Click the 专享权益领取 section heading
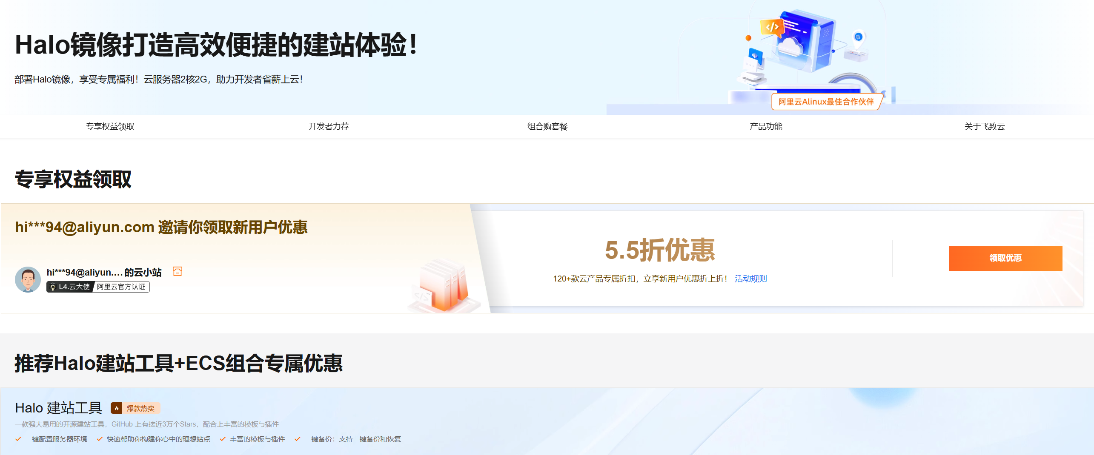1094x455 pixels. point(73,179)
